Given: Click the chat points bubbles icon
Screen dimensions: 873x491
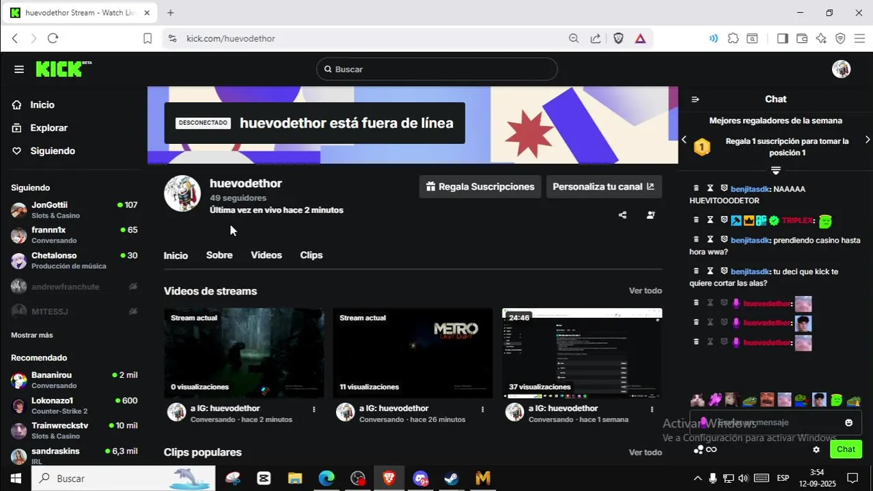Looking at the screenshot, I should [x=698, y=449].
